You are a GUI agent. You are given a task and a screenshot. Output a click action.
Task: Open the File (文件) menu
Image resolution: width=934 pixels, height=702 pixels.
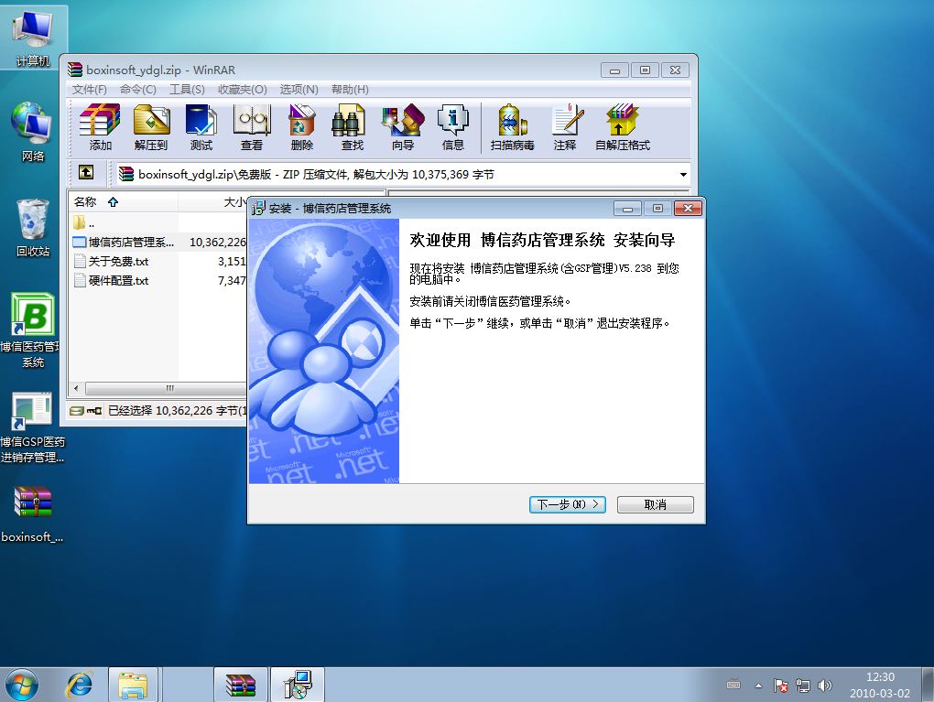(x=89, y=90)
